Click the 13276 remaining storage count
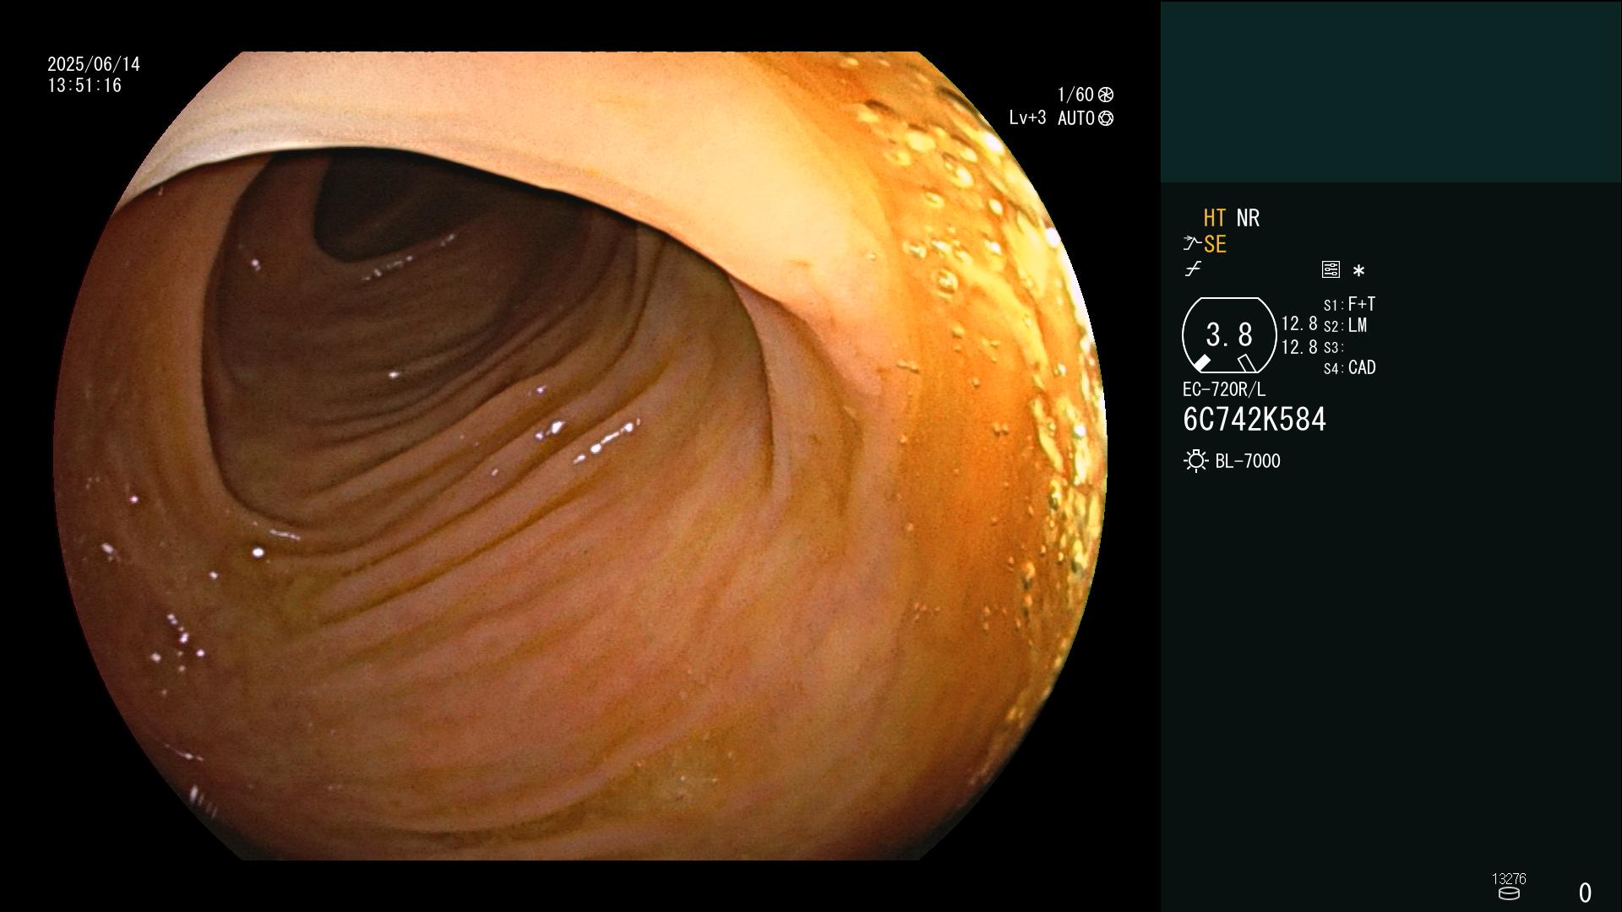Screen dimensions: 1622x912 point(1509,879)
